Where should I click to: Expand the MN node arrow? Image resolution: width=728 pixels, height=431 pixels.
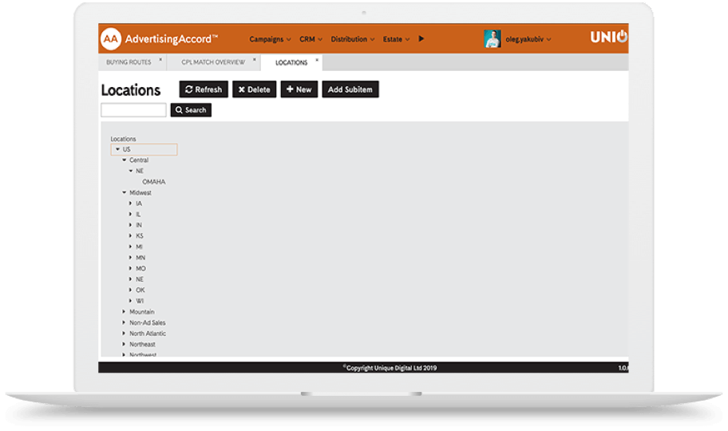pyautogui.click(x=130, y=257)
